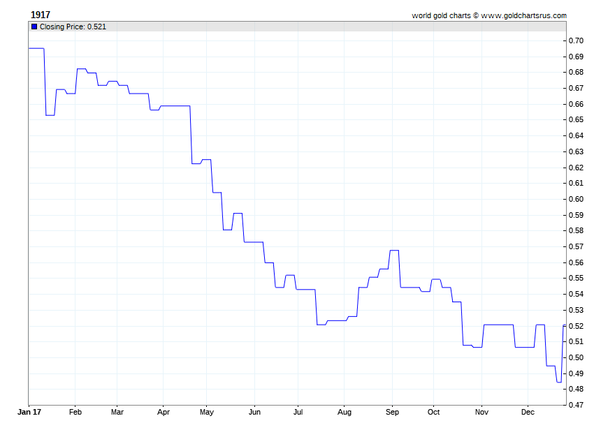Click the goldchartsrus.com credit text

(x=489, y=15)
